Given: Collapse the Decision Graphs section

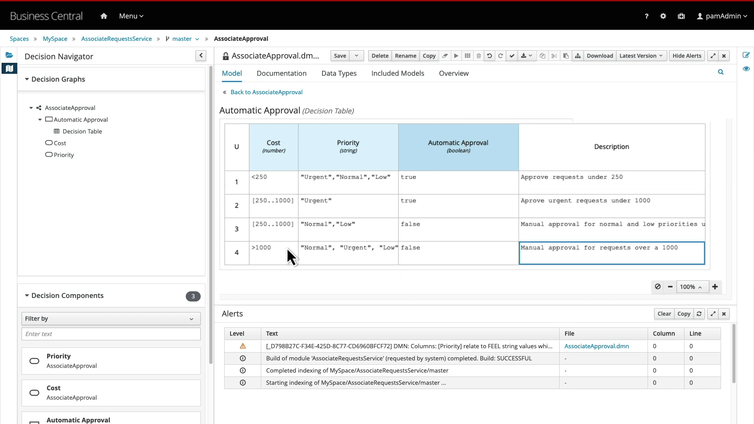Looking at the screenshot, I should coord(27,79).
